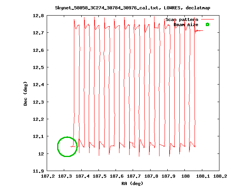Click the 12.8 tick label on Dec axis
The image size is (249, 187).
[x=38, y=16]
